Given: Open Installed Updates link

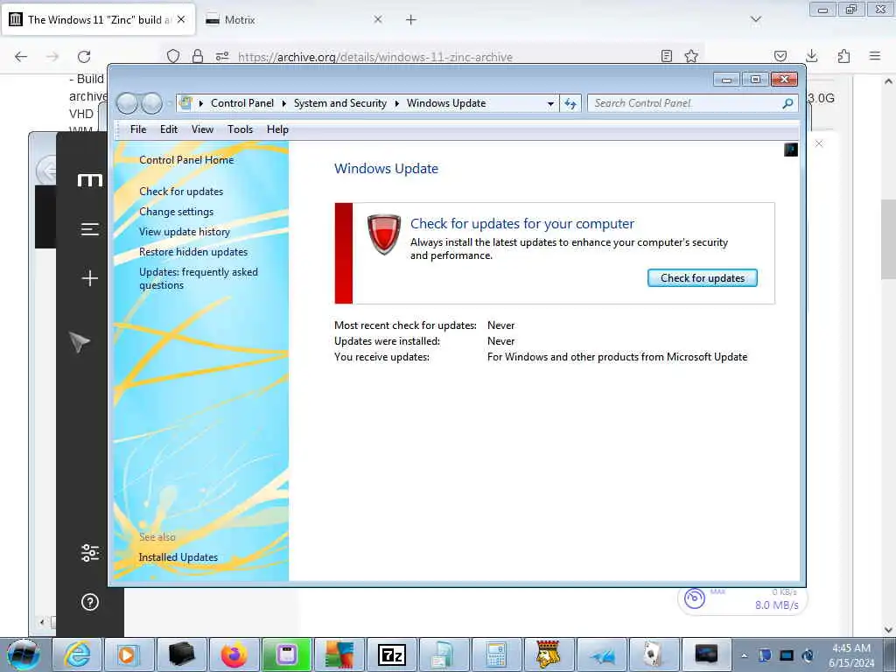Looking at the screenshot, I should (178, 557).
